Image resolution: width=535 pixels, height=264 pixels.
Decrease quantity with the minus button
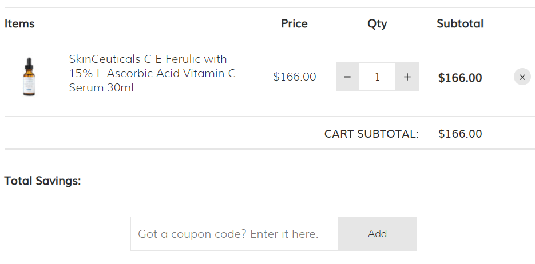(347, 77)
